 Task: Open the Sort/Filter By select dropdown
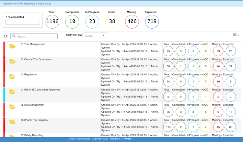pyautogui.click(x=95, y=35)
